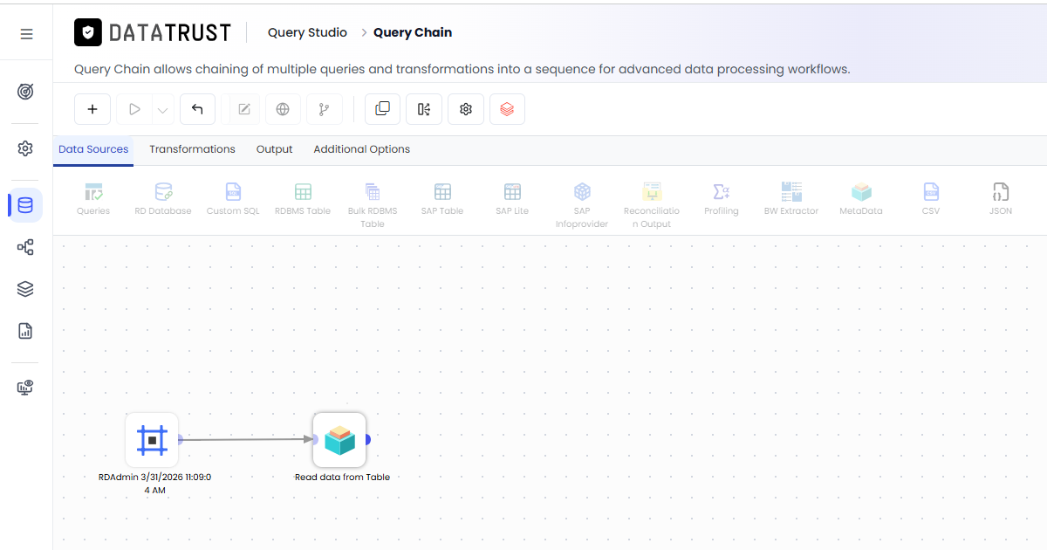Screen dimensions: 1047x550
Task: Go to Query Studio breadcrumb
Action: point(307,32)
